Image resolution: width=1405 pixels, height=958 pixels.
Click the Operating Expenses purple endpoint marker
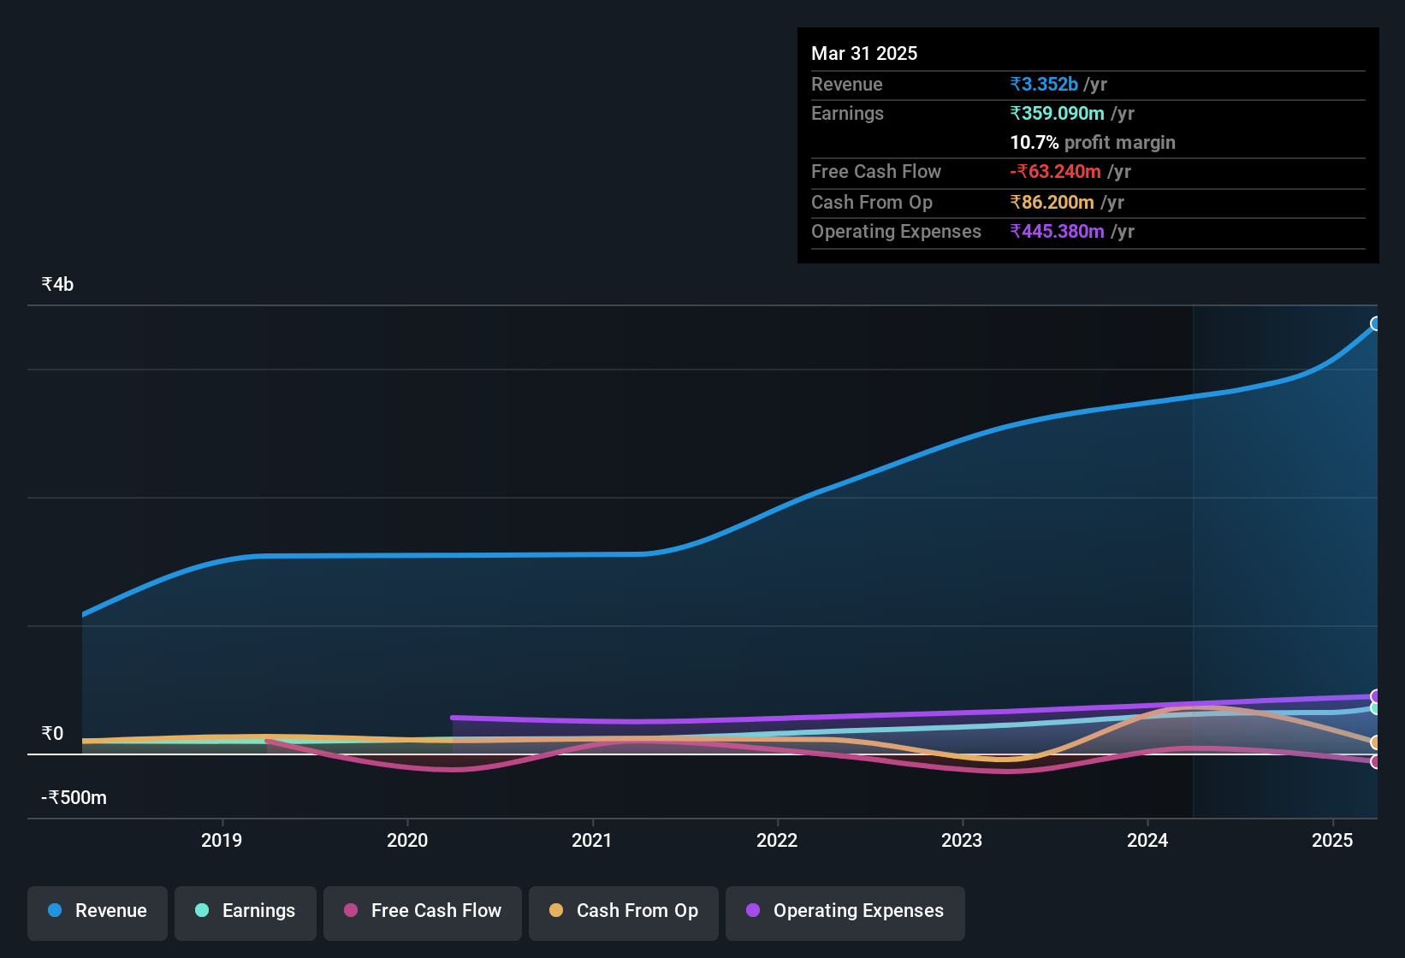click(x=1376, y=696)
